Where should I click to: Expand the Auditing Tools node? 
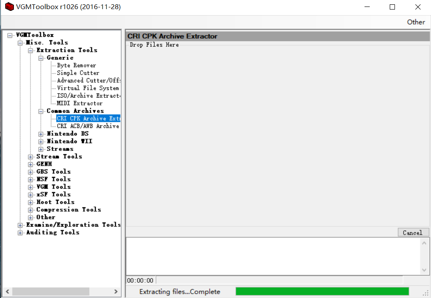tap(20, 233)
